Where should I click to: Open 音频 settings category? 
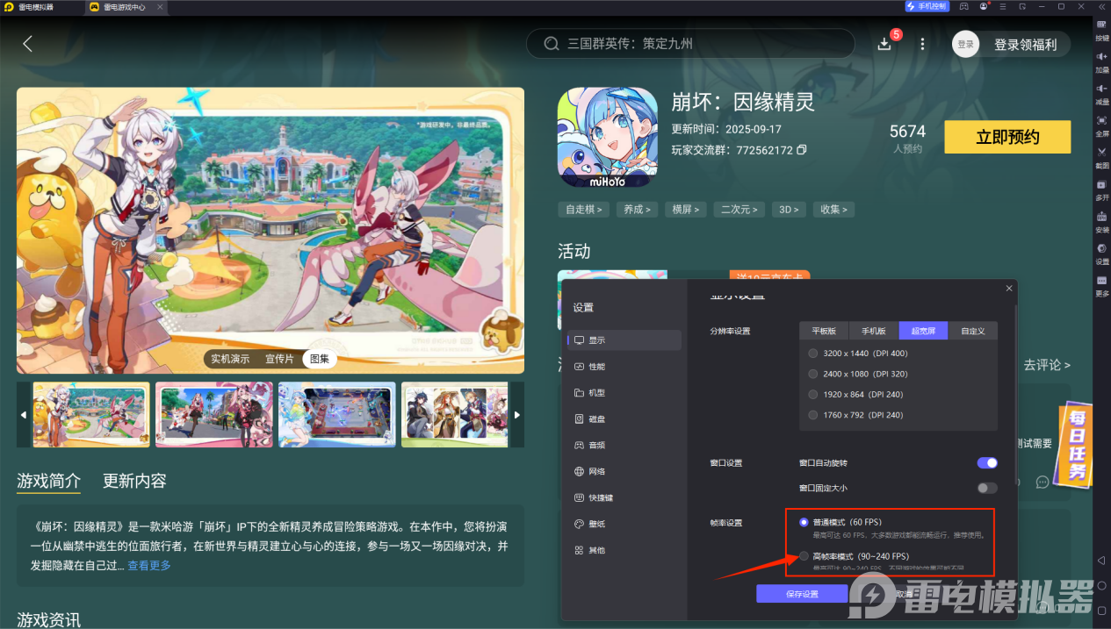[x=624, y=445]
